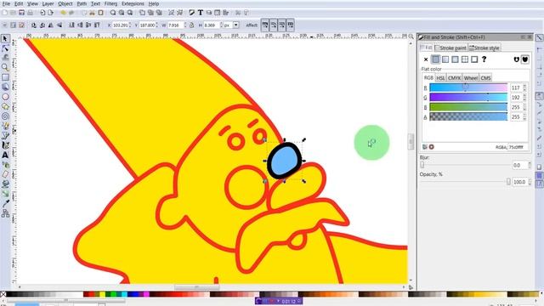Image resolution: width=544 pixels, height=306 pixels.
Task: Open the Path menu
Action: pos(82,3)
